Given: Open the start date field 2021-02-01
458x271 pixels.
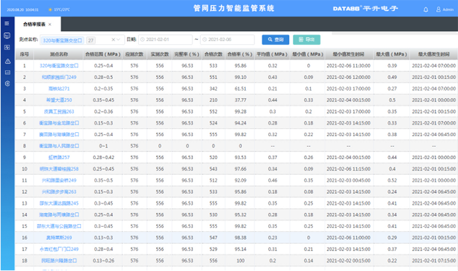Looking at the screenshot, I should pyautogui.click(x=165, y=40).
